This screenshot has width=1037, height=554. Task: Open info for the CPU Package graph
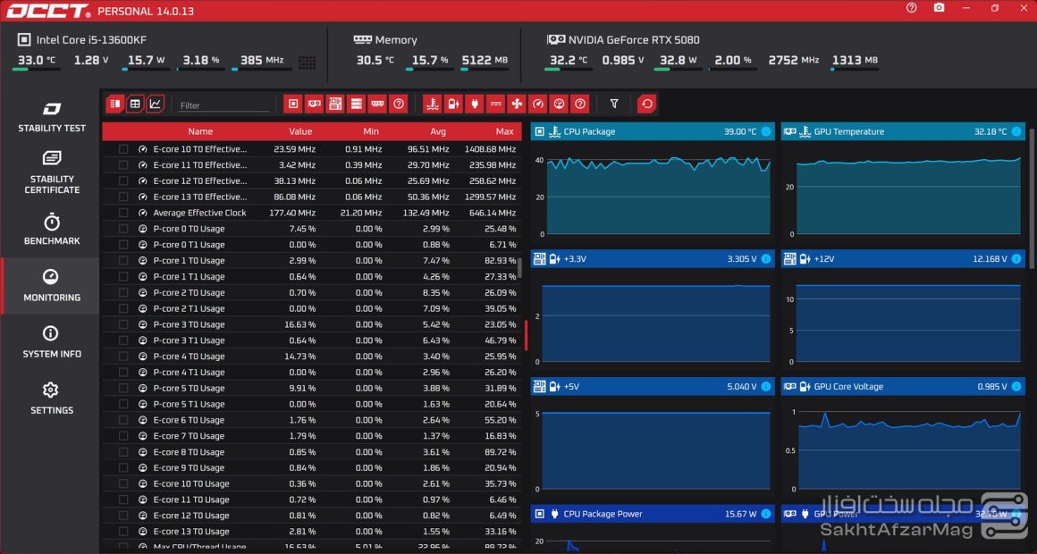click(x=766, y=131)
